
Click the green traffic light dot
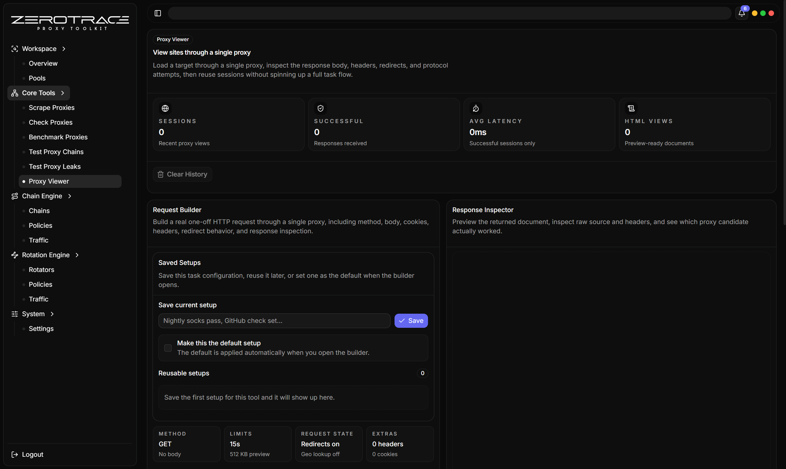(762, 13)
